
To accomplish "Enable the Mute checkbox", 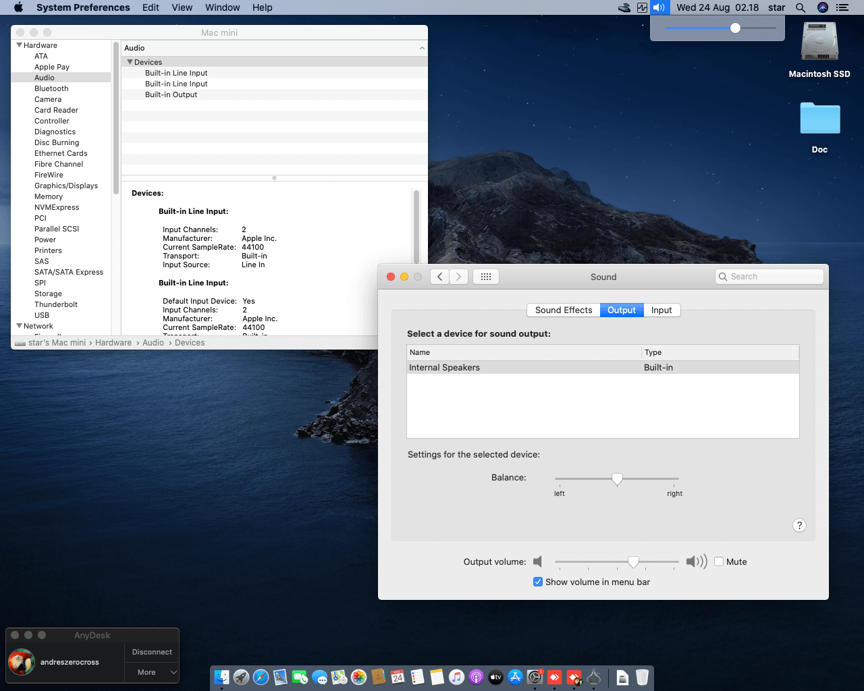I will pyautogui.click(x=719, y=561).
